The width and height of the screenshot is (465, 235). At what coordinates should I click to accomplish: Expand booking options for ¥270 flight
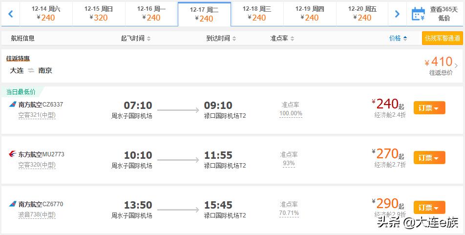(429, 158)
